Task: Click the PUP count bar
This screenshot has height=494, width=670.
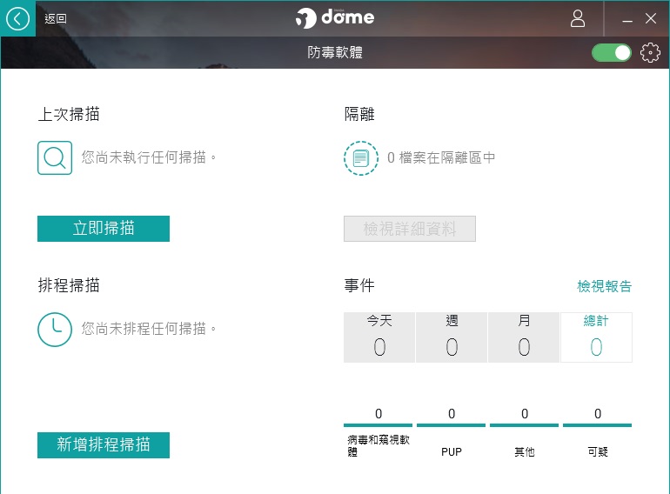Action: 452,424
